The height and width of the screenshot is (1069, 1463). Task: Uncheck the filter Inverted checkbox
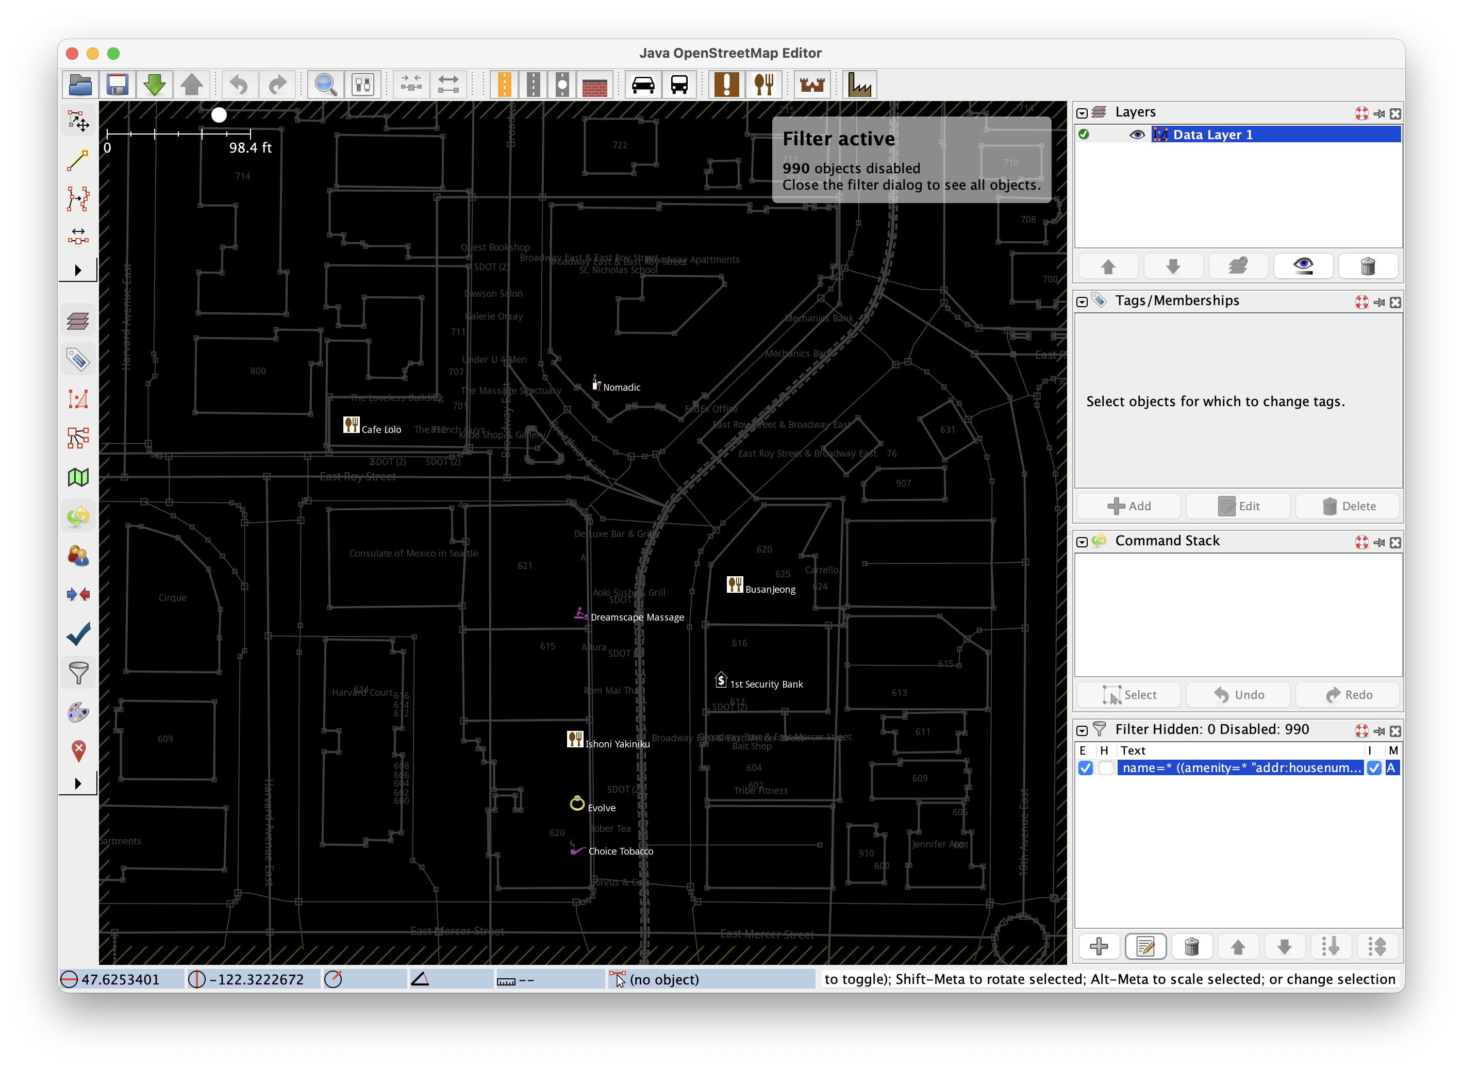click(1374, 768)
